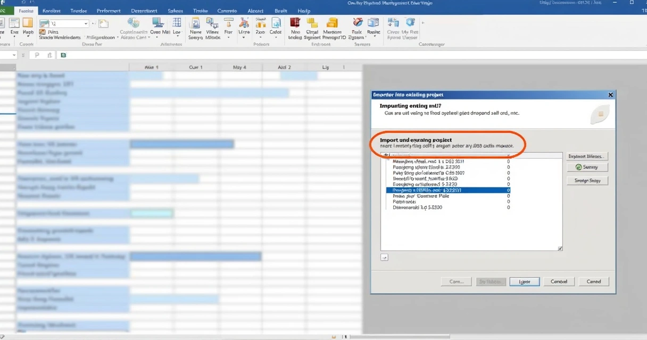Image resolution: width=647 pixels, height=340 pixels.
Task: Open the font size combo box dropdown
Action: [x=87, y=23]
